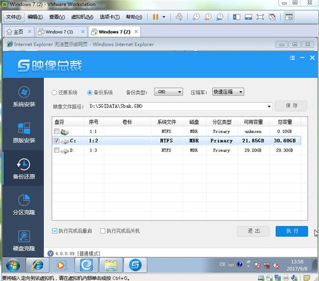
Task: Open the 压缩率 快速压缩 dropdown
Action: point(228,92)
